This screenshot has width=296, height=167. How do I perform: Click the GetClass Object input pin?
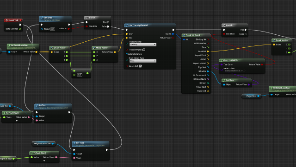(224, 84)
